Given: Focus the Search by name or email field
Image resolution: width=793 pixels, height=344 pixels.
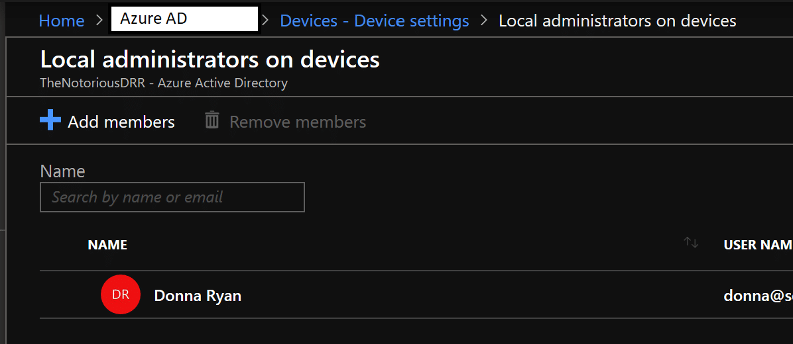Looking at the screenshot, I should 172,197.
